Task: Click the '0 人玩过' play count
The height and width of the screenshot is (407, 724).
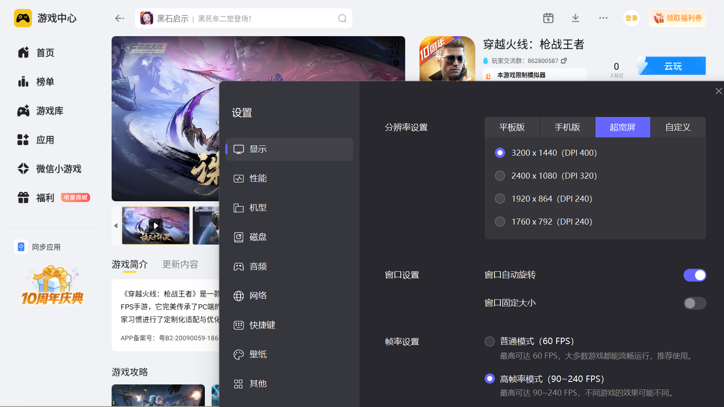Action: click(x=616, y=70)
